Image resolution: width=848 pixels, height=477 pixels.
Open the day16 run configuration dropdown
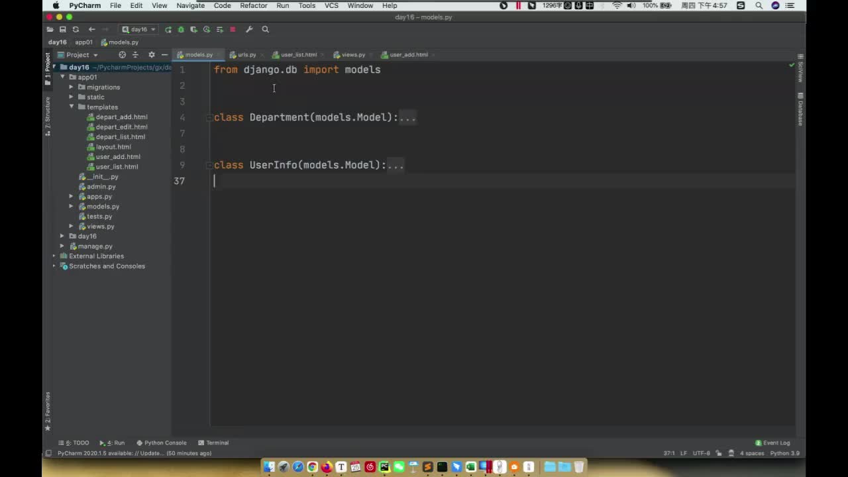click(x=138, y=29)
